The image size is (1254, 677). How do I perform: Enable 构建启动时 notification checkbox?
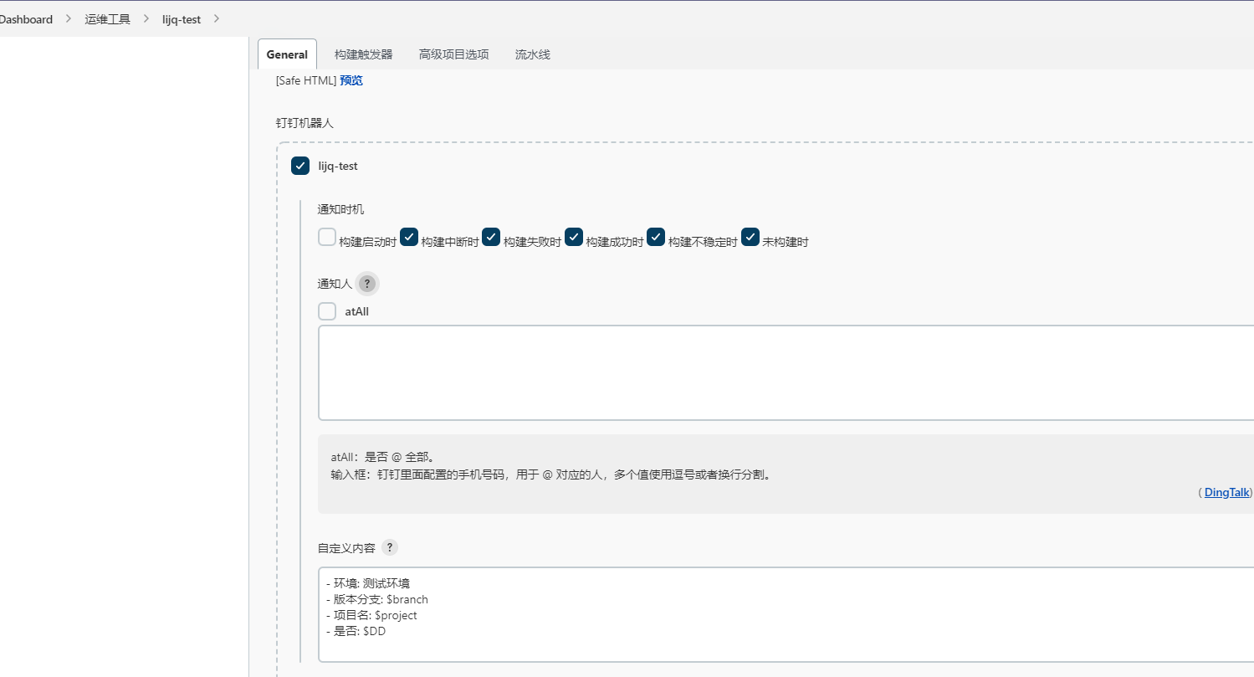(x=327, y=238)
